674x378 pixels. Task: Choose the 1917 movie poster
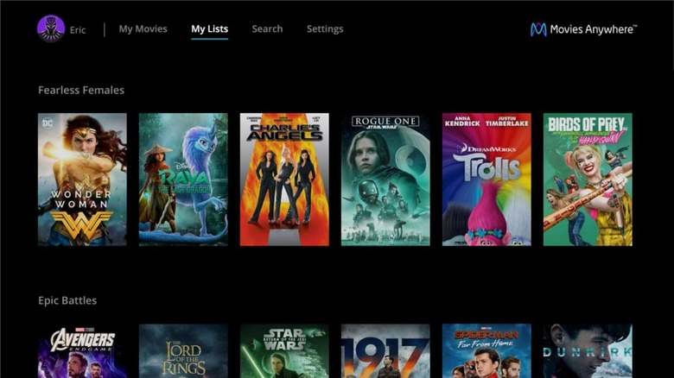[x=385, y=351]
